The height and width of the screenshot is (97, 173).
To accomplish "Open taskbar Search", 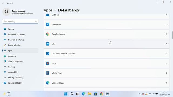I will tap(72, 94).
